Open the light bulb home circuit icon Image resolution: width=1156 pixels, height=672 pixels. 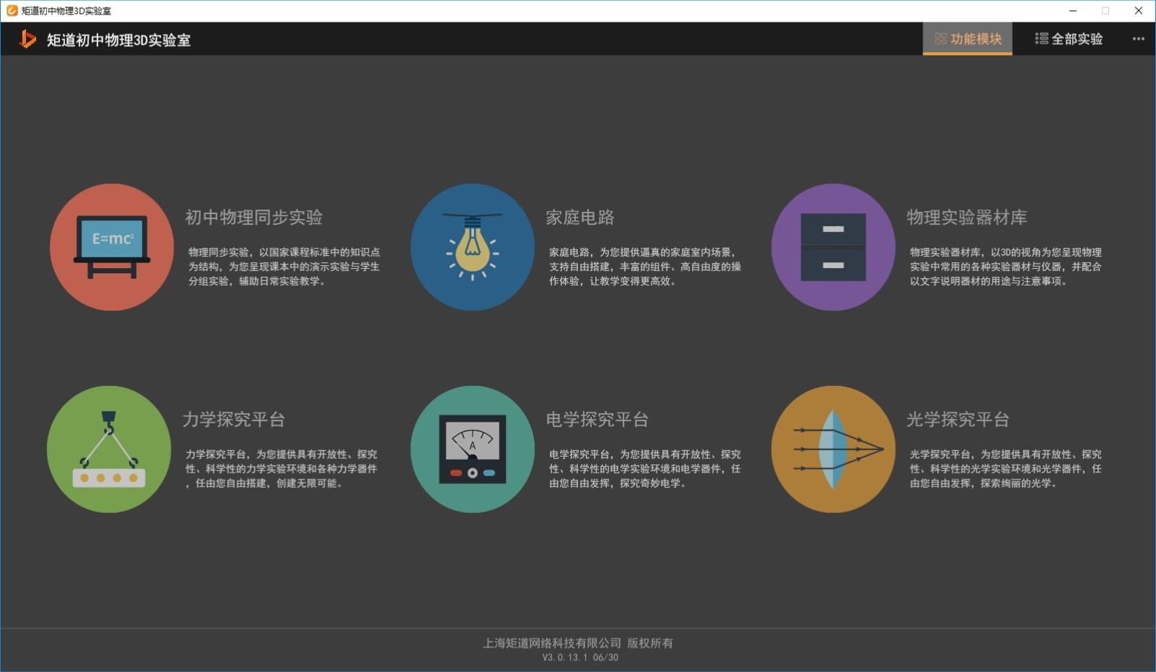pos(473,247)
